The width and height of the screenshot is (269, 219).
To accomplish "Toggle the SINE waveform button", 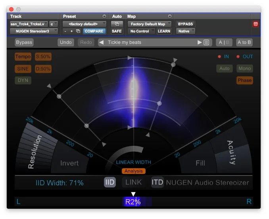I will pos(23,69).
